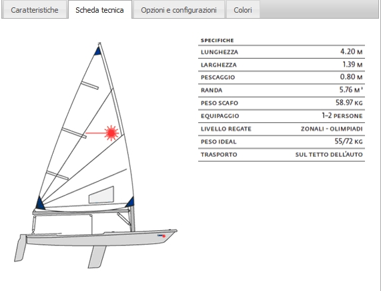381x291 pixels.
Task: Switch to the Caratteristiche tab
Action: click(x=34, y=10)
